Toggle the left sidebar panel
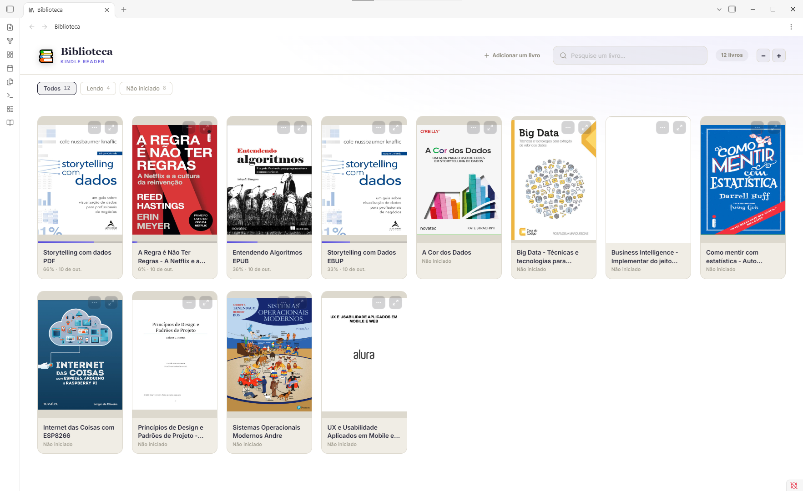The height and width of the screenshot is (491, 803). (x=10, y=9)
